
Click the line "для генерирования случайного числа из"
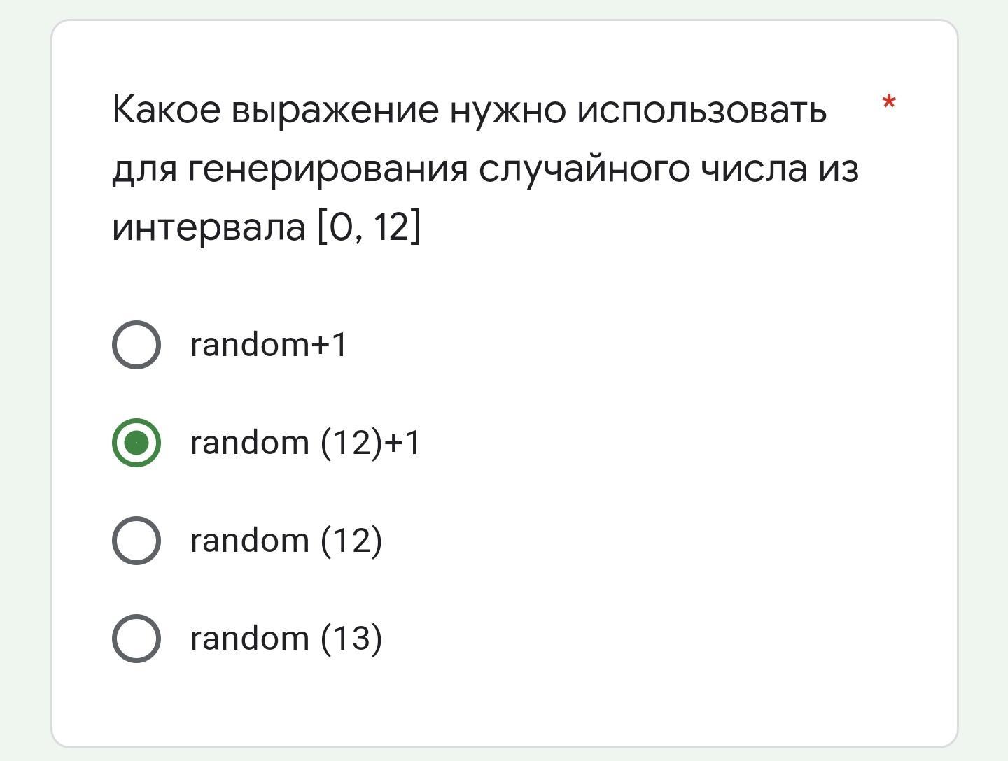tap(486, 169)
